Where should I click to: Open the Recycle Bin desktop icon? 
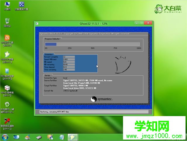click(x=7, y=23)
